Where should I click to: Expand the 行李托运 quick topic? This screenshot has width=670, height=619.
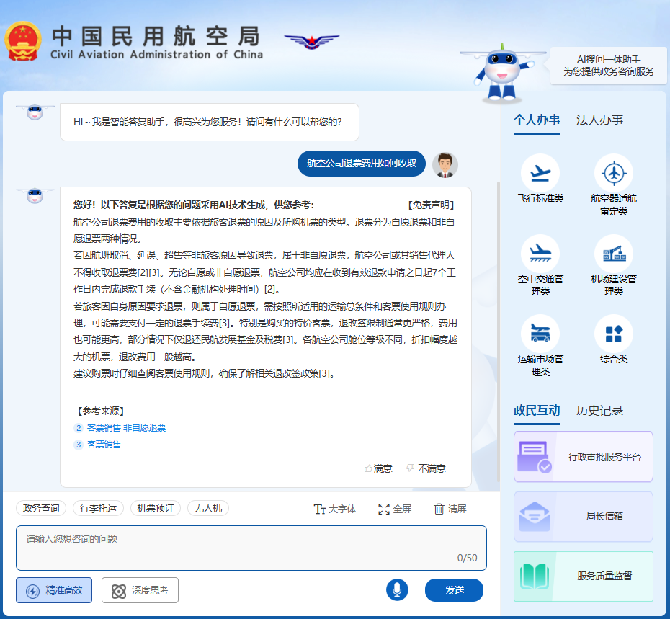click(99, 508)
